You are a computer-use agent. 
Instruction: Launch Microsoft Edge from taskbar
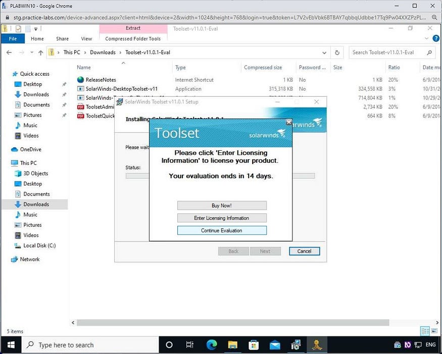click(212, 345)
